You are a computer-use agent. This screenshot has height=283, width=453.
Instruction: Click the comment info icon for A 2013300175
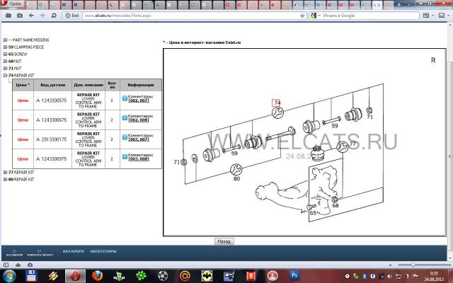(125, 137)
